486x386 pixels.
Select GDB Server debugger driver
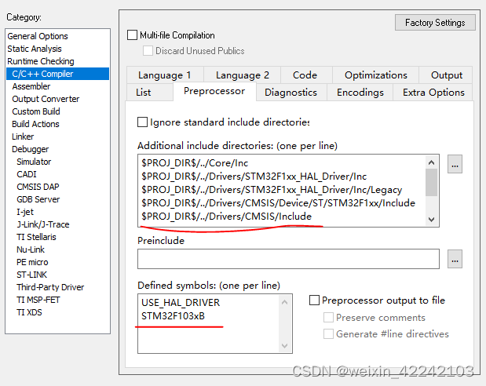click(57, 199)
